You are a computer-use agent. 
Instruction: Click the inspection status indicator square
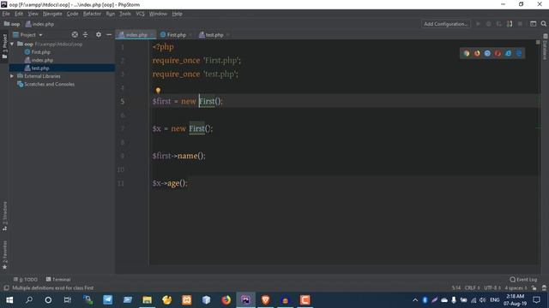pyautogui.click(x=538, y=42)
